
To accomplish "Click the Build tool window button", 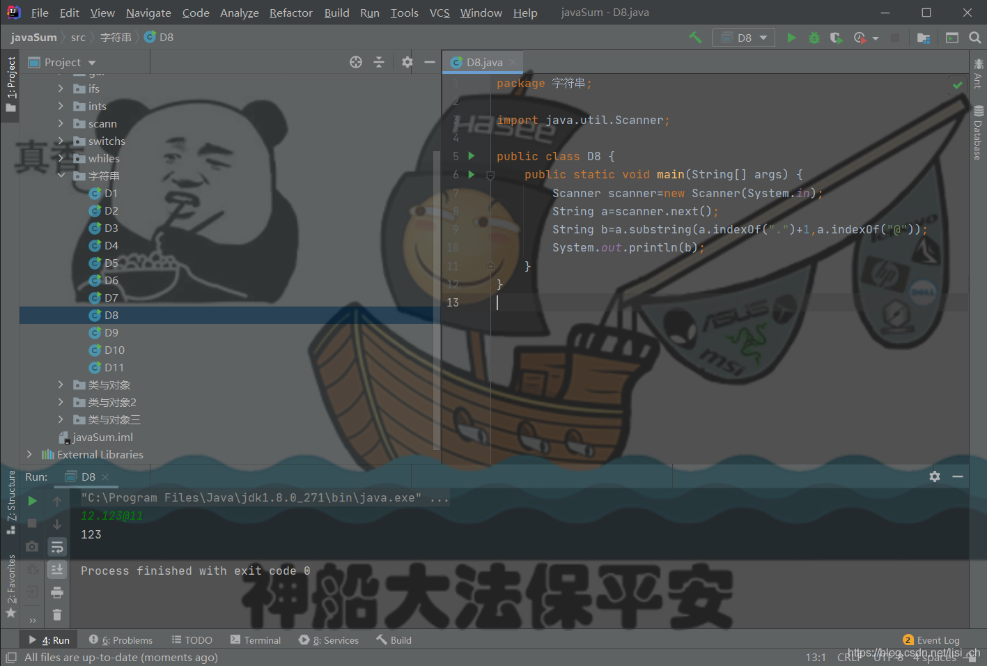I will point(394,640).
